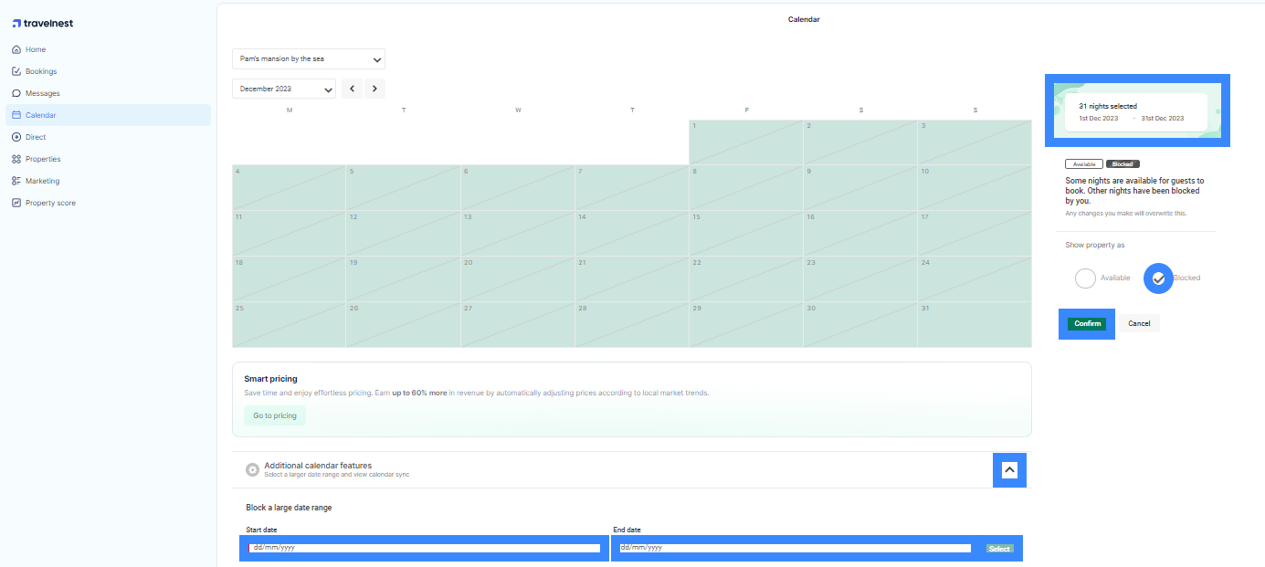1265x567 pixels.
Task: Confirm blocking the selected nights
Action: [1086, 323]
